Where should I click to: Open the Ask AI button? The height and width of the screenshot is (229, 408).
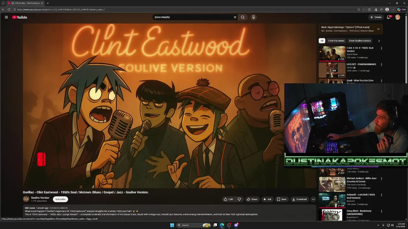point(267,199)
